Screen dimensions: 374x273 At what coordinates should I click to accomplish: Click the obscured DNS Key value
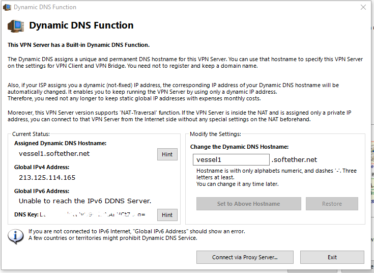click(x=93, y=214)
